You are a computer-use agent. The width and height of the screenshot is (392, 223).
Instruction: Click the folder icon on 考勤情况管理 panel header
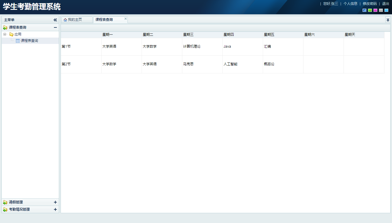pyautogui.click(x=5, y=209)
